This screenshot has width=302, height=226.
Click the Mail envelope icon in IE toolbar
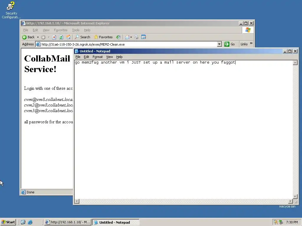click(127, 37)
